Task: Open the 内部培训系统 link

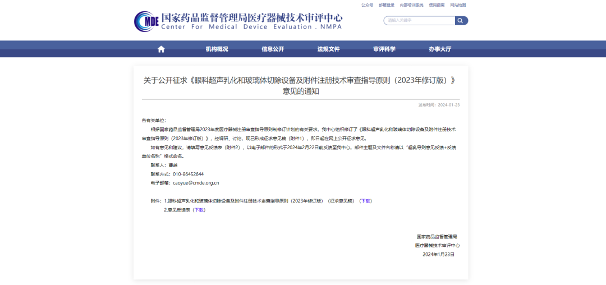Action: click(x=411, y=5)
